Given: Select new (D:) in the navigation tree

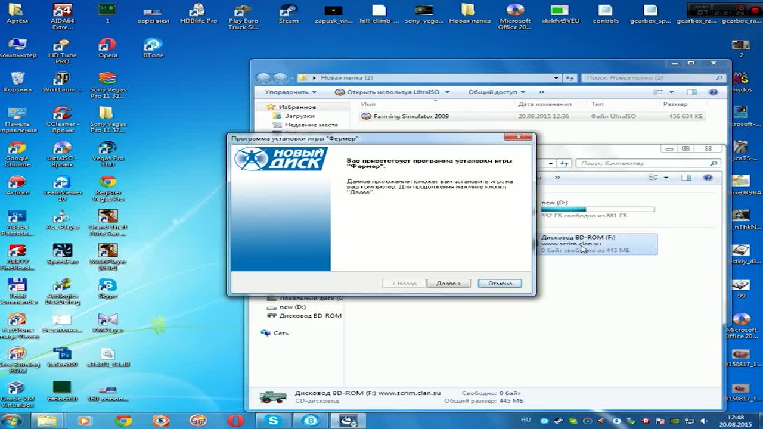Looking at the screenshot, I should (292, 307).
